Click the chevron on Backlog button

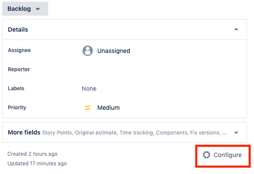click(38, 9)
